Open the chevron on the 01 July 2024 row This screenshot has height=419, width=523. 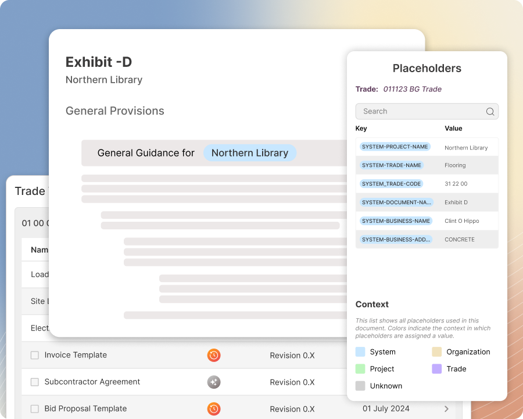tap(446, 409)
